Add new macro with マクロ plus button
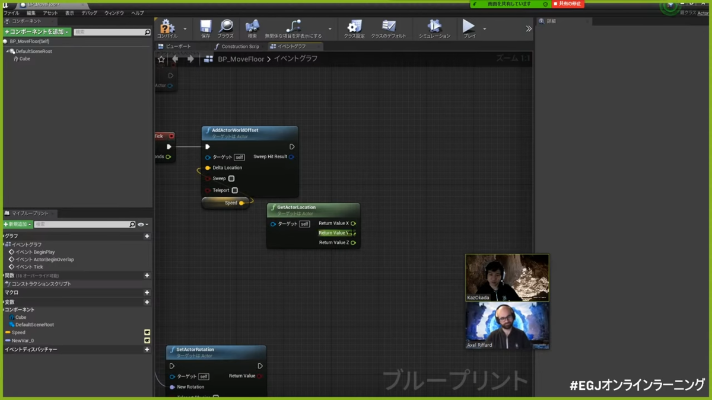Image resolution: width=712 pixels, height=400 pixels. click(x=147, y=293)
